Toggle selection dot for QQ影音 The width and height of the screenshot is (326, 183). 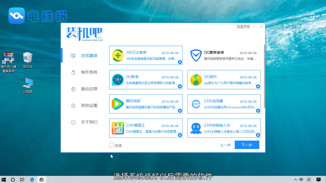click(x=180, y=86)
